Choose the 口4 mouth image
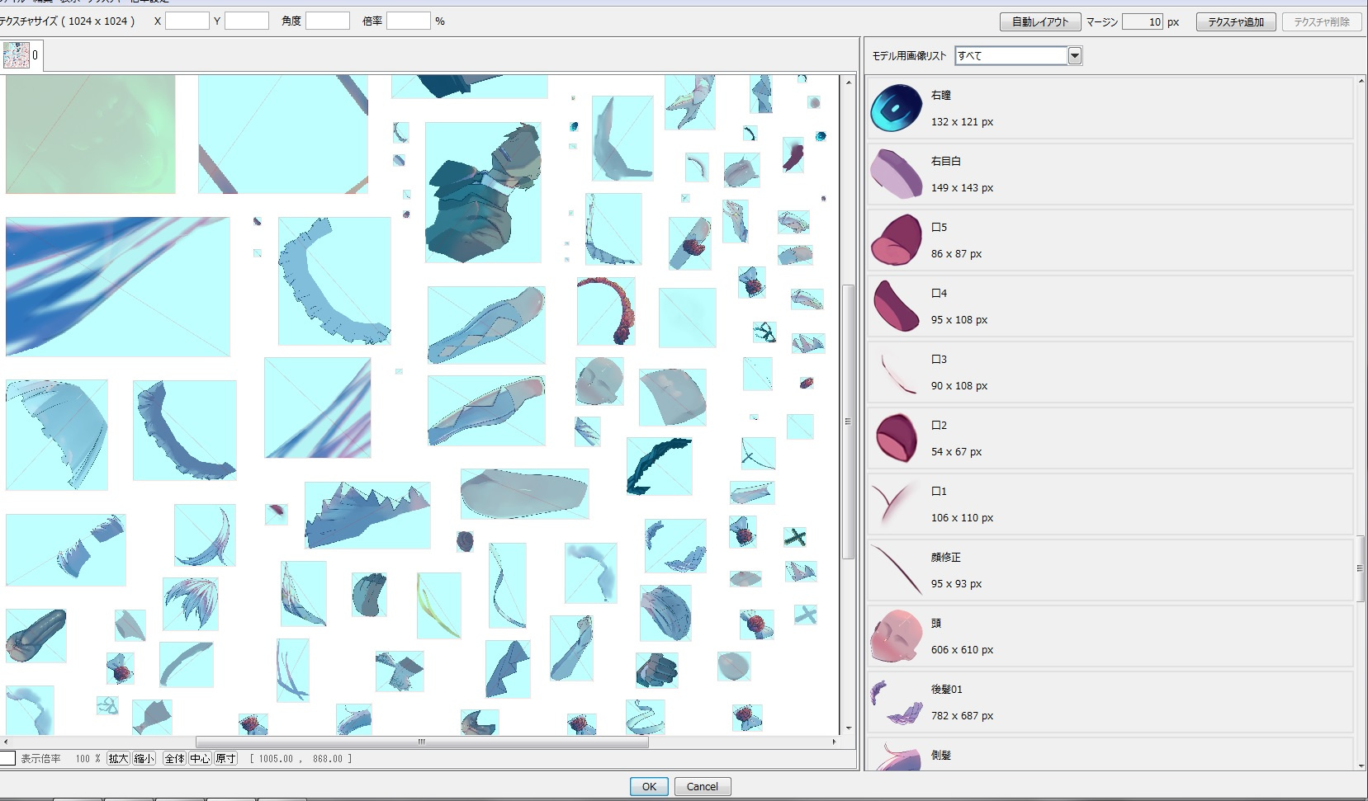 [1110, 306]
